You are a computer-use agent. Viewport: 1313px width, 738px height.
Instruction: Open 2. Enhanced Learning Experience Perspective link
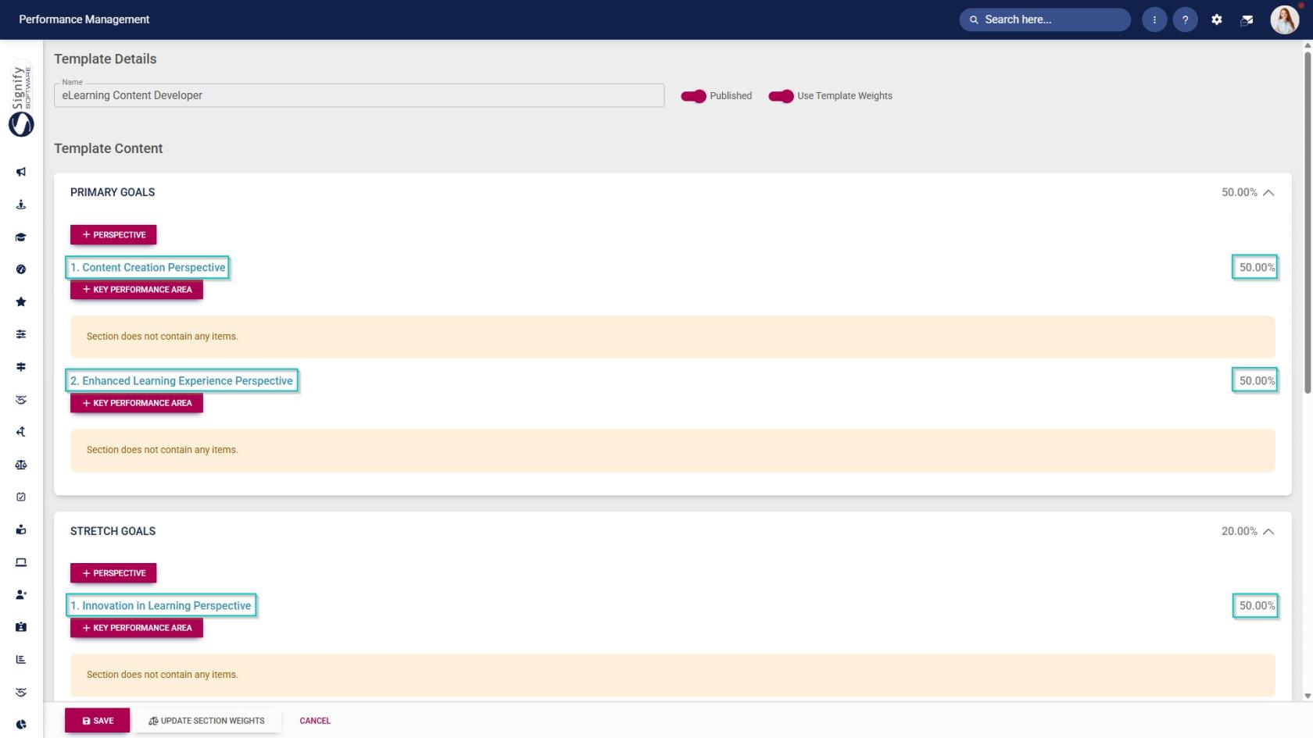pyautogui.click(x=181, y=381)
